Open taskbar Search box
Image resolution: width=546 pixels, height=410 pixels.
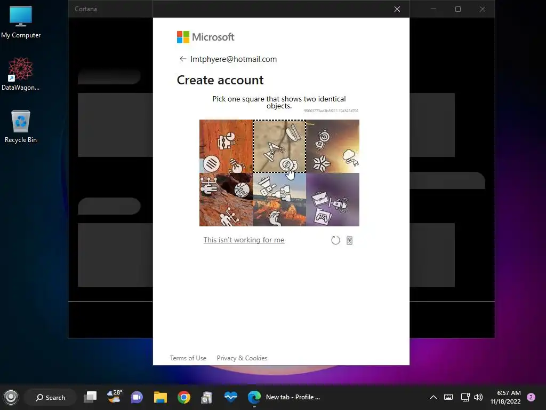pyautogui.click(x=51, y=397)
